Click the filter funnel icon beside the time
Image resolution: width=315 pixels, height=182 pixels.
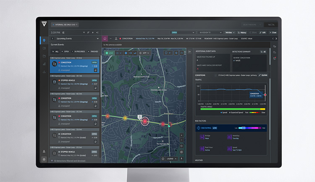(x=84, y=33)
